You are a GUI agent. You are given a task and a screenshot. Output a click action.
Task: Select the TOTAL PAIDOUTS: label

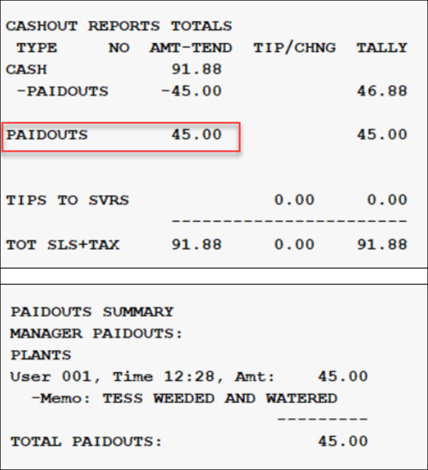(86, 442)
